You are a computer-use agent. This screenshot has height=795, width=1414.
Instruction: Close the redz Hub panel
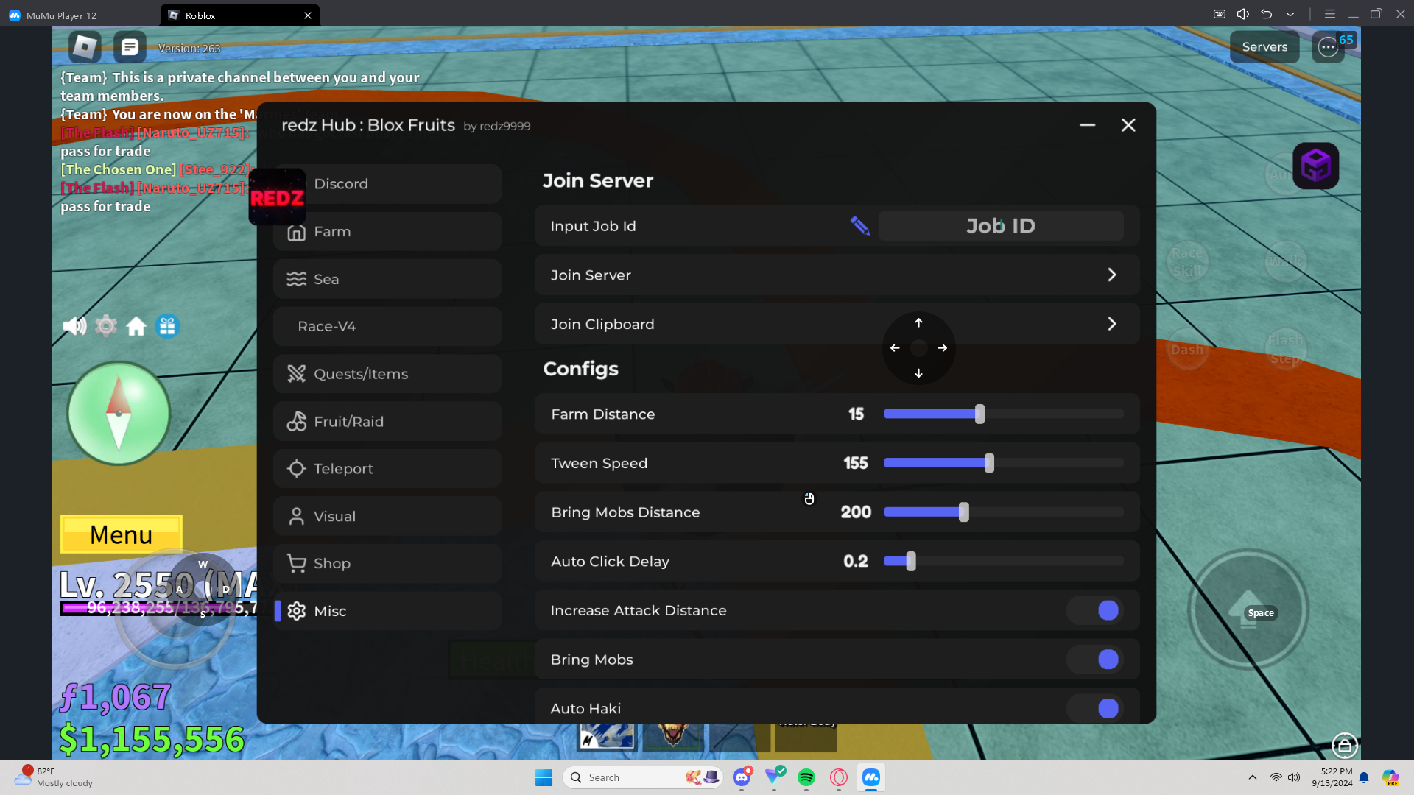click(x=1128, y=125)
